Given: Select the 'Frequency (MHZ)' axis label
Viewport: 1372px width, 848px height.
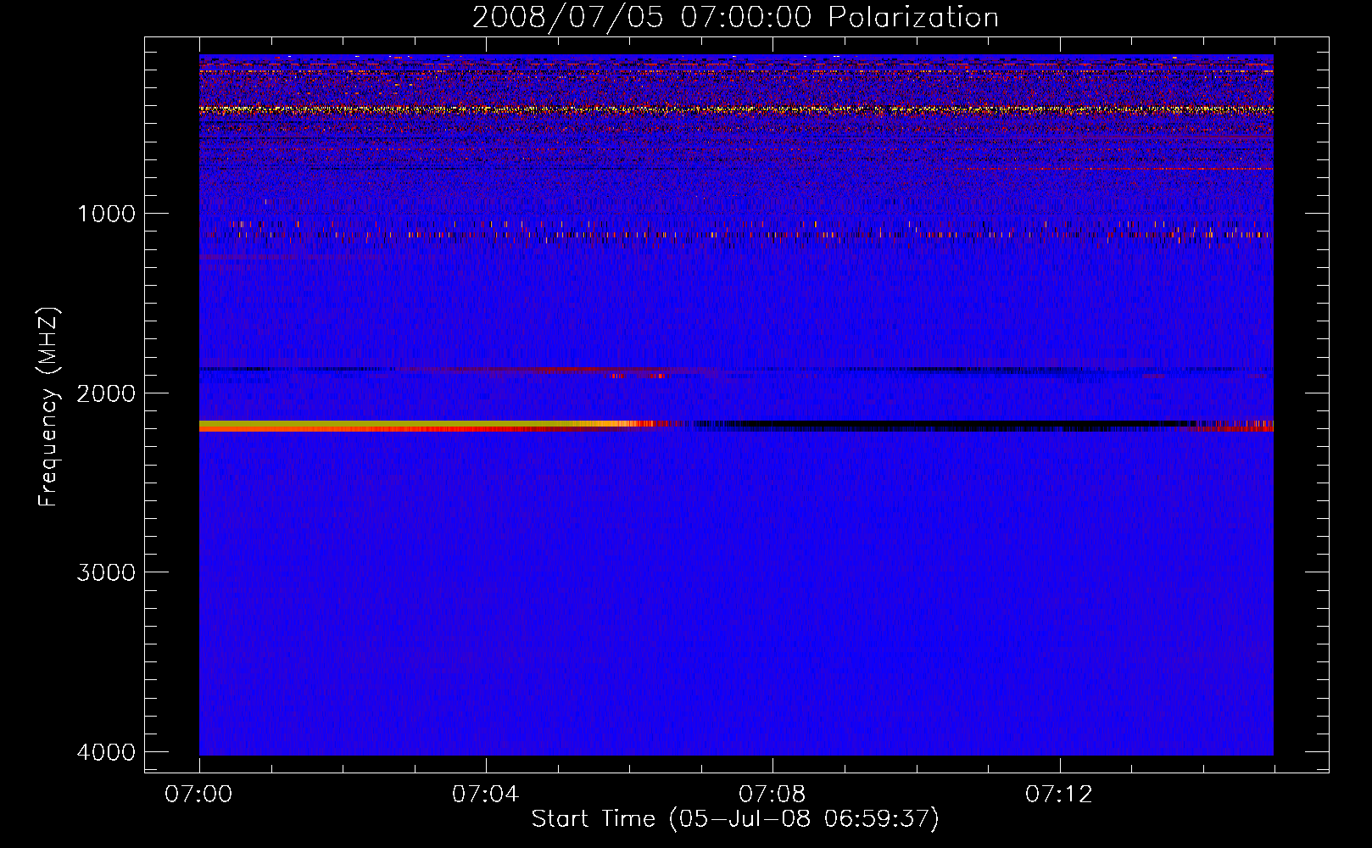Looking at the screenshot, I should click(48, 407).
